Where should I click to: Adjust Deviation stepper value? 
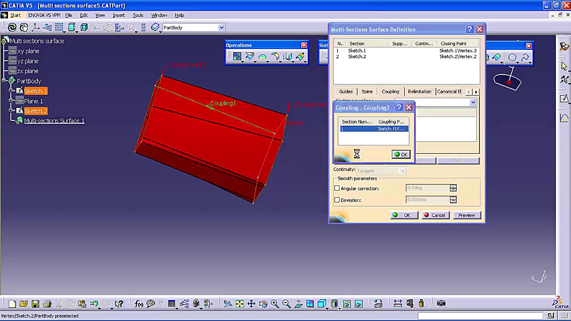(453, 200)
